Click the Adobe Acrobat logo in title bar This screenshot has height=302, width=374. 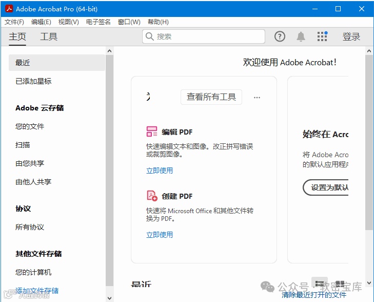9,9
